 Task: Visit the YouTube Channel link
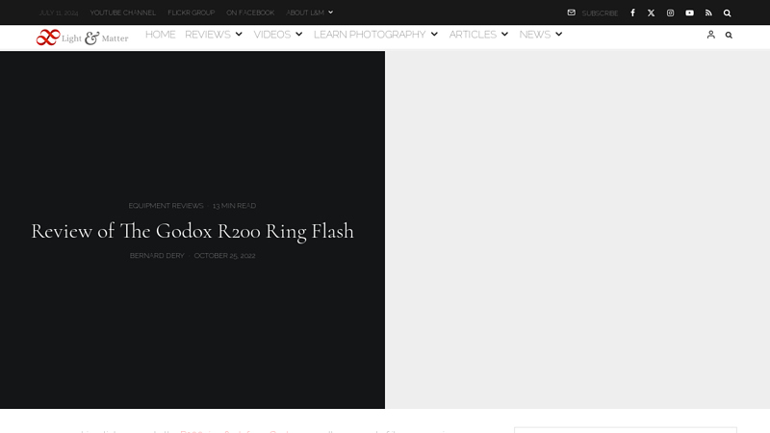point(123,13)
